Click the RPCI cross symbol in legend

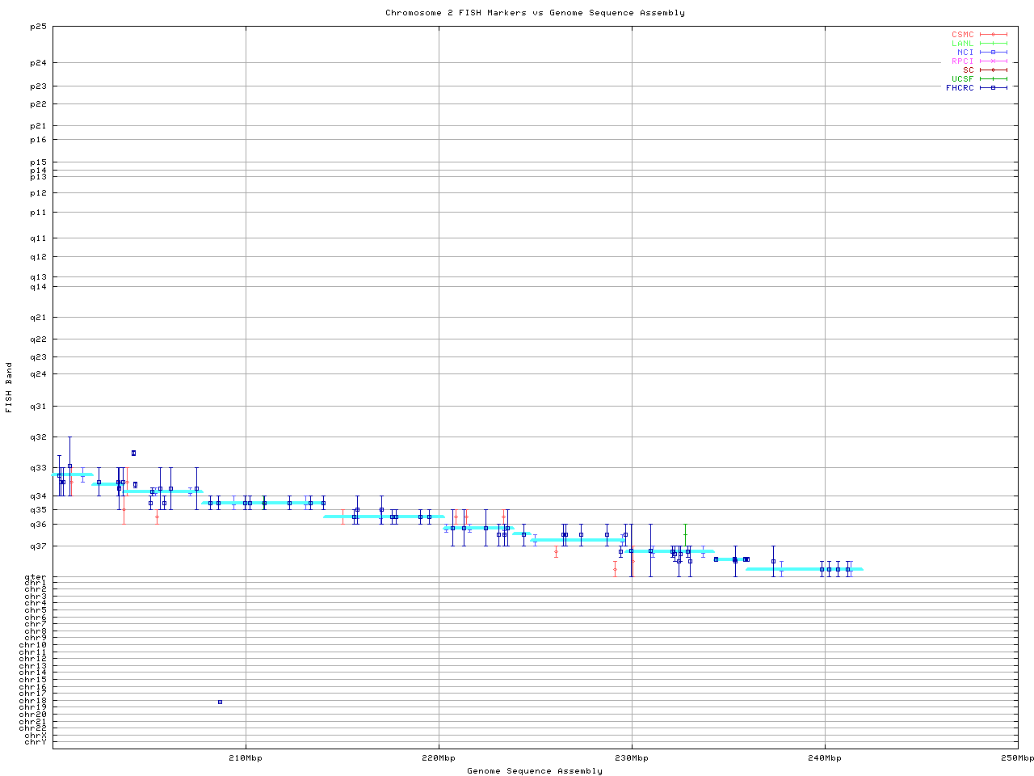pyautogui.click(x=993, y=61)
